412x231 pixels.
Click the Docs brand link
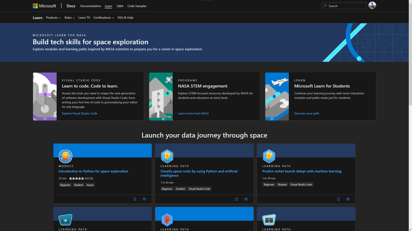(71, 6)
